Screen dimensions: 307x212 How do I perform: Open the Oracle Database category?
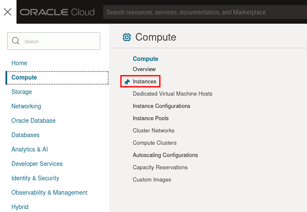(x=33, y=121)
